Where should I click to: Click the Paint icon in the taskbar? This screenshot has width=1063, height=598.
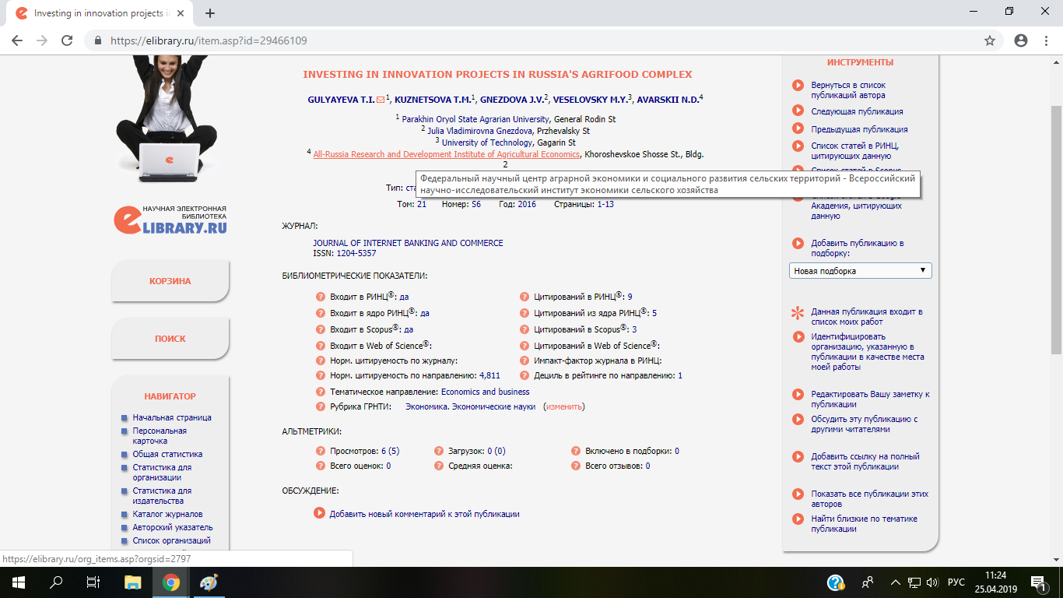tap(209, 582)
